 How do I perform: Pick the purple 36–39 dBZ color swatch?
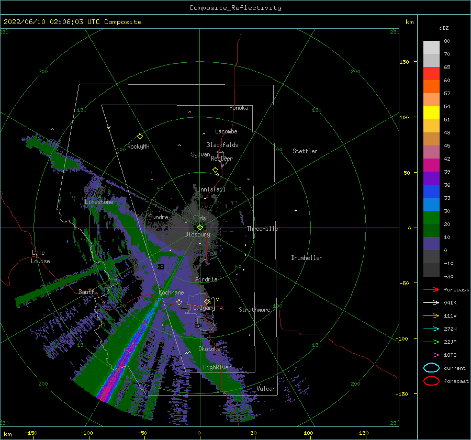coord(431,178)
